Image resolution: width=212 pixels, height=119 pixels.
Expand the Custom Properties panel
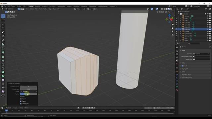coord(186,78)
